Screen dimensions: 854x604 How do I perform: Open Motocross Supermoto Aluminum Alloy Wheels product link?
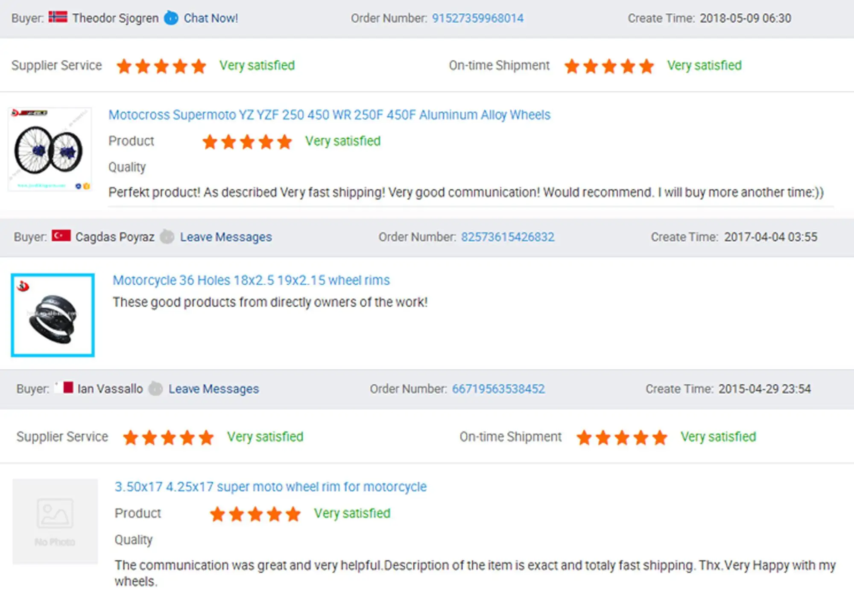tap(329, 115)
